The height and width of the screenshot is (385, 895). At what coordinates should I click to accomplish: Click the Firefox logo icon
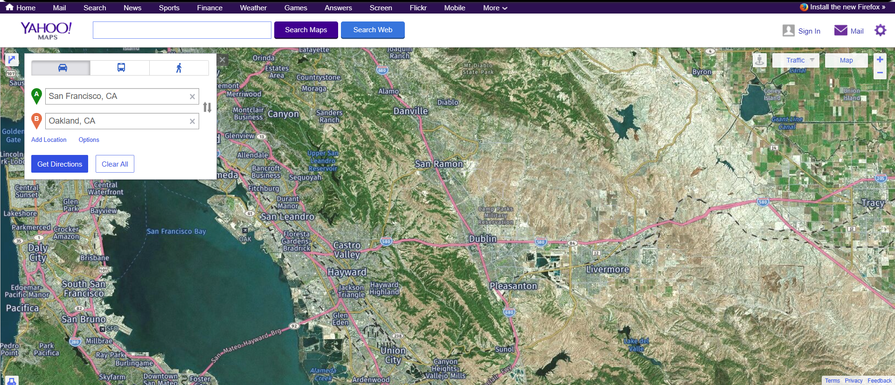[x=804, y=7]
